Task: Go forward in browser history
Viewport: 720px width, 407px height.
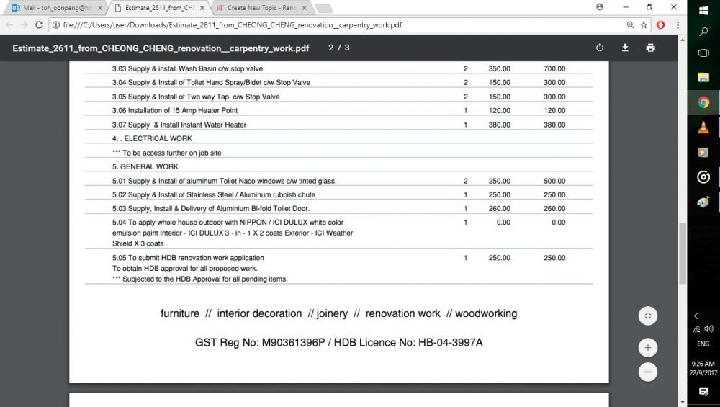Action: pyautogui.click(x=24, y=24)
